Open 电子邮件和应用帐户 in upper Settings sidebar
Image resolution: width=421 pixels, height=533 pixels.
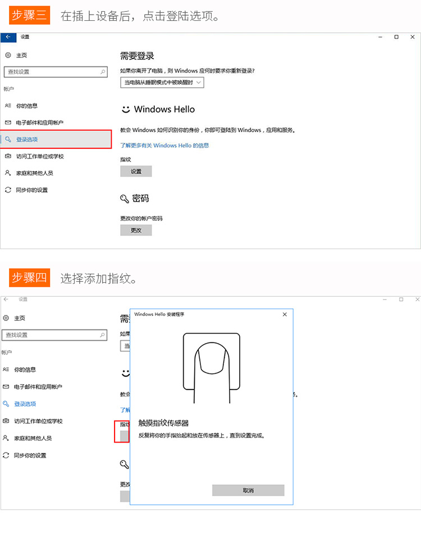pyautogui.click(x=40, y=123)
